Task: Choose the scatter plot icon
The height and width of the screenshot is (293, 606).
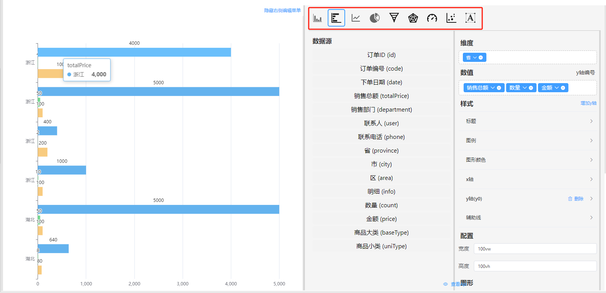Action: 451,18
